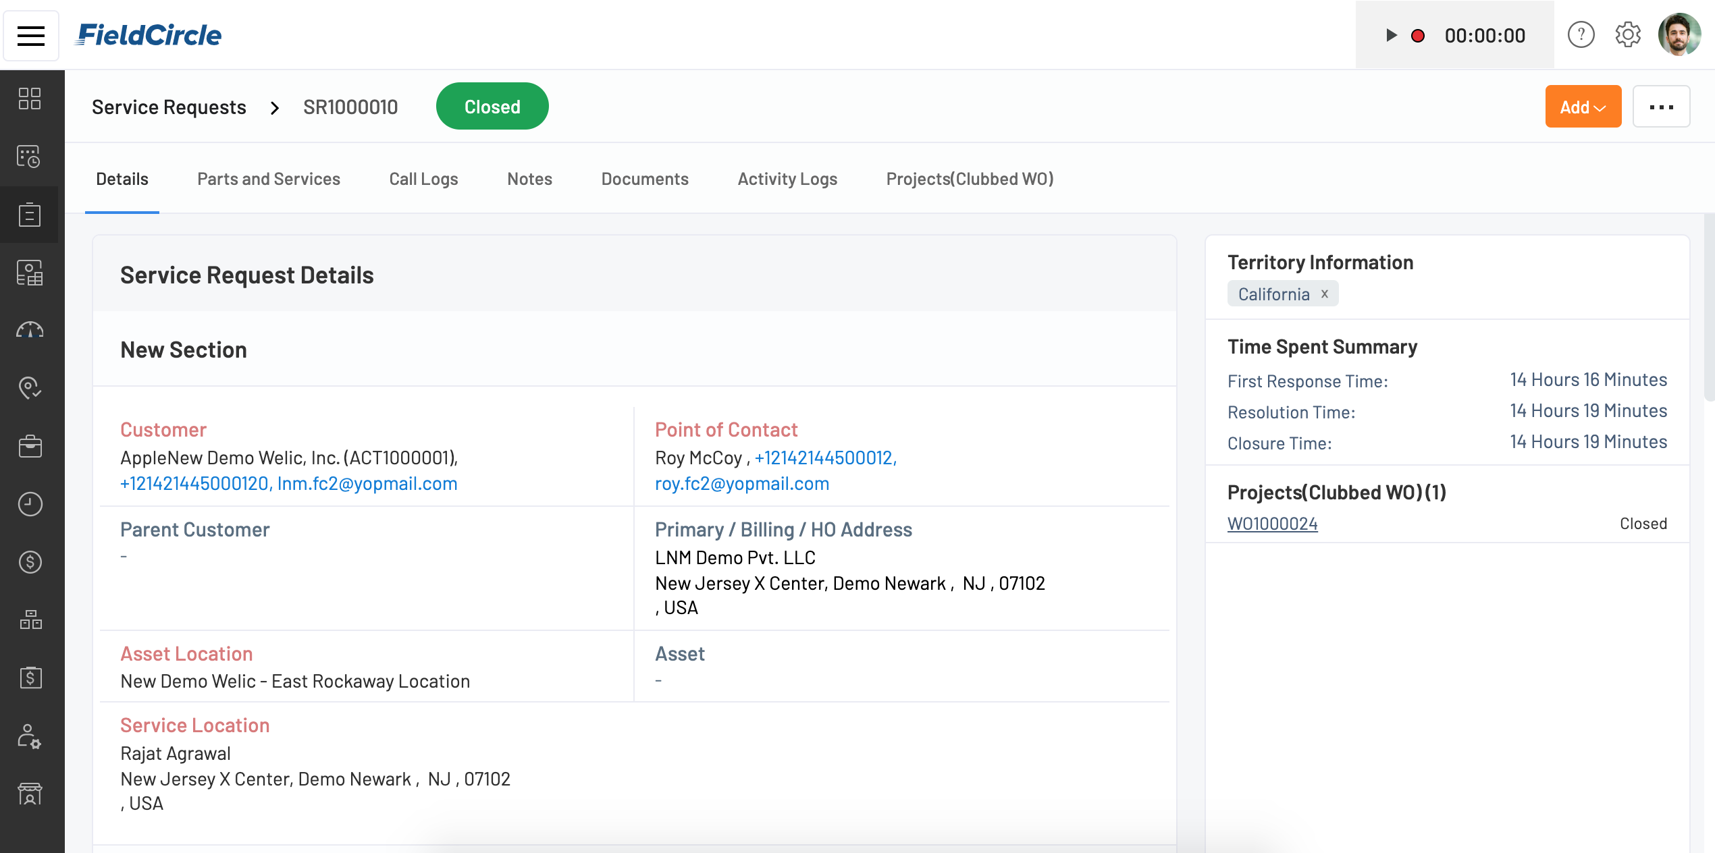Click the dashboard grid sidebar icon

30,99
